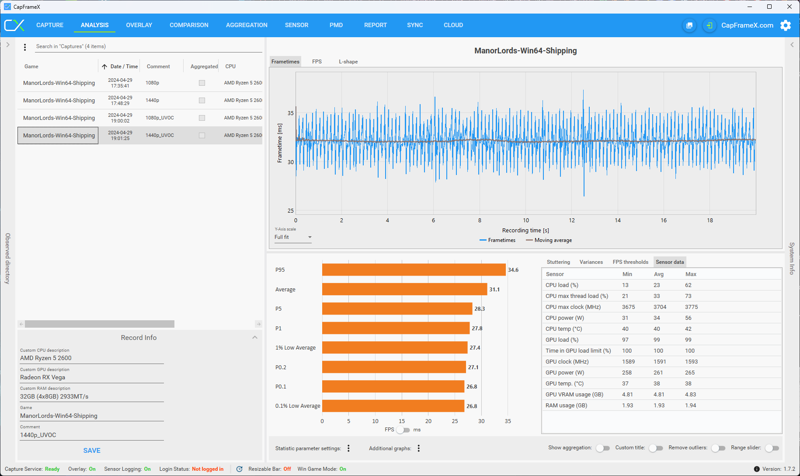Switch the FPS / ms toggle

coord(403,430)
